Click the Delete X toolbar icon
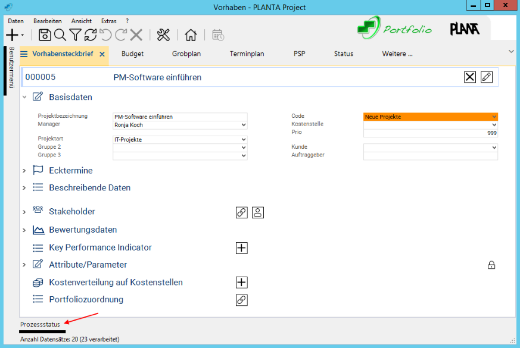The image size is (520, 348). click(136, 35)
